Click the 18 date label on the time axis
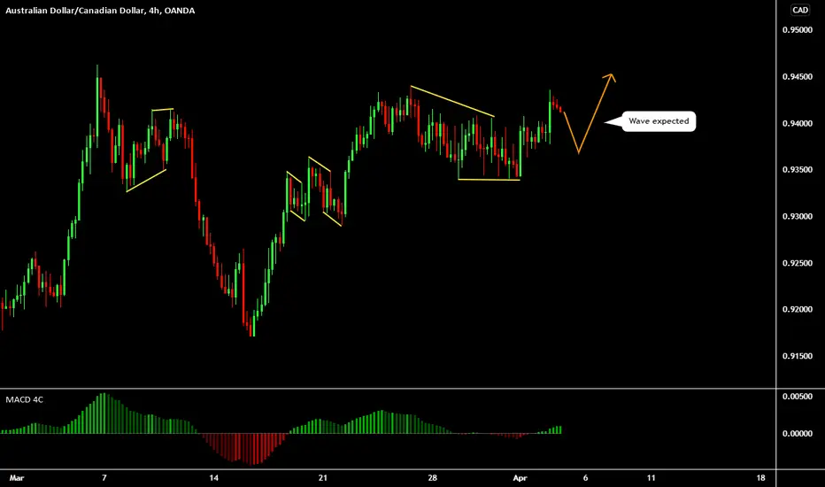 [x=760, y=478]
